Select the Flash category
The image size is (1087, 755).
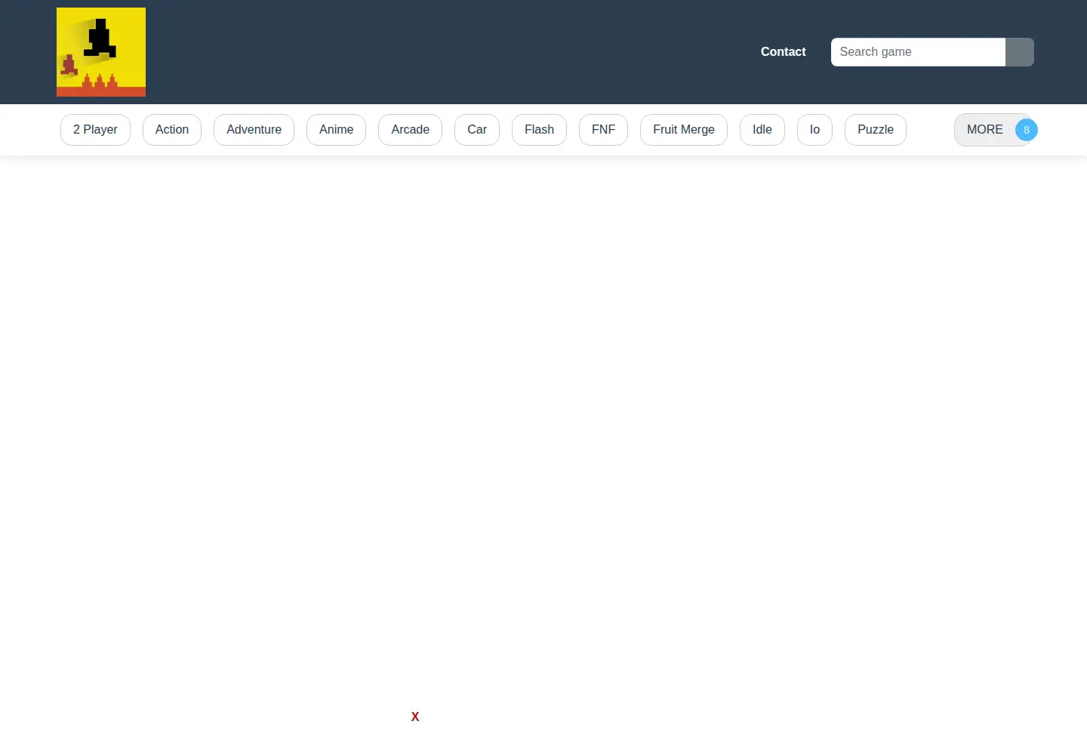[x=539, y=130]
